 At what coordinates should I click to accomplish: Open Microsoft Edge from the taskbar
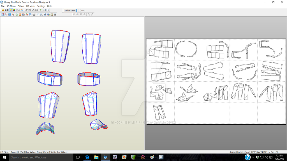(87, 157)
